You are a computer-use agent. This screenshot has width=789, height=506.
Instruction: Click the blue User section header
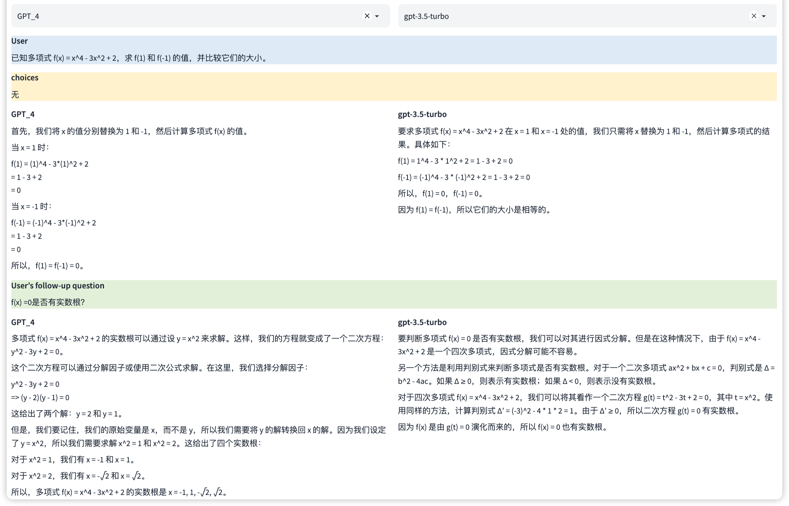click(x=20, y=41)
